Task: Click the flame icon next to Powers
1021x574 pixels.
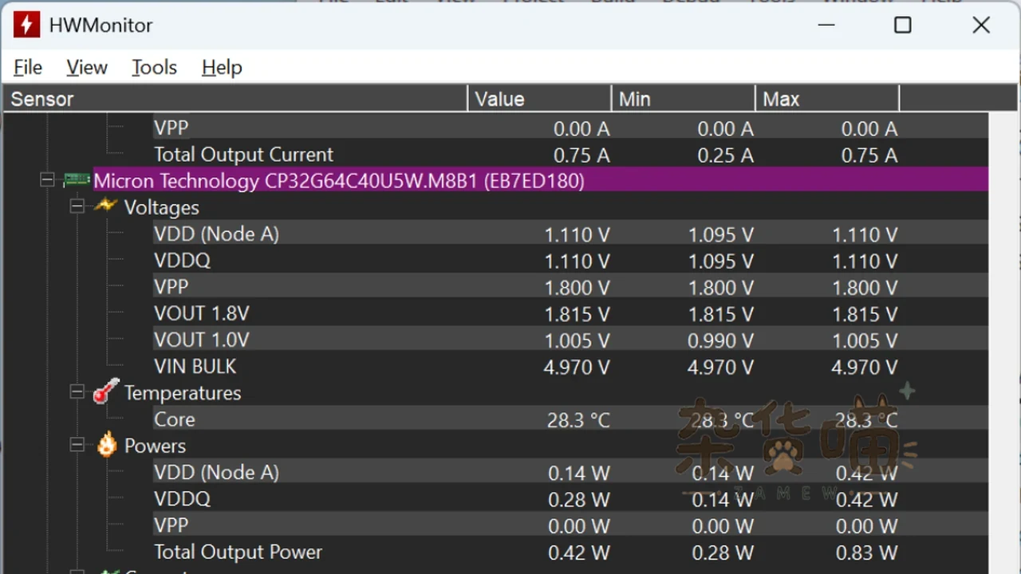Action: (x=106, y=444)
